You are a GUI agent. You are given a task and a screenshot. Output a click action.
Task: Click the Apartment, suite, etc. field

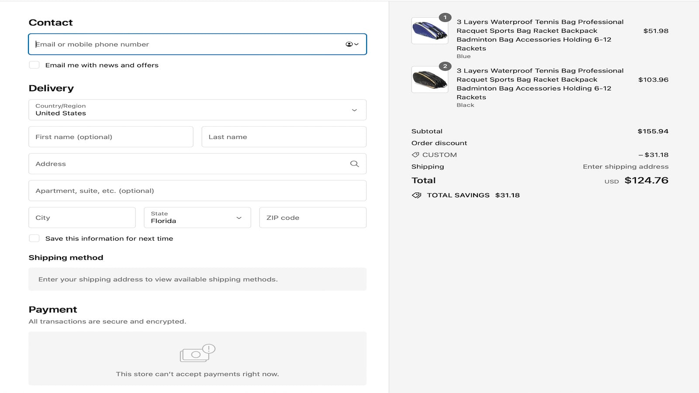(x=197, y=191)
